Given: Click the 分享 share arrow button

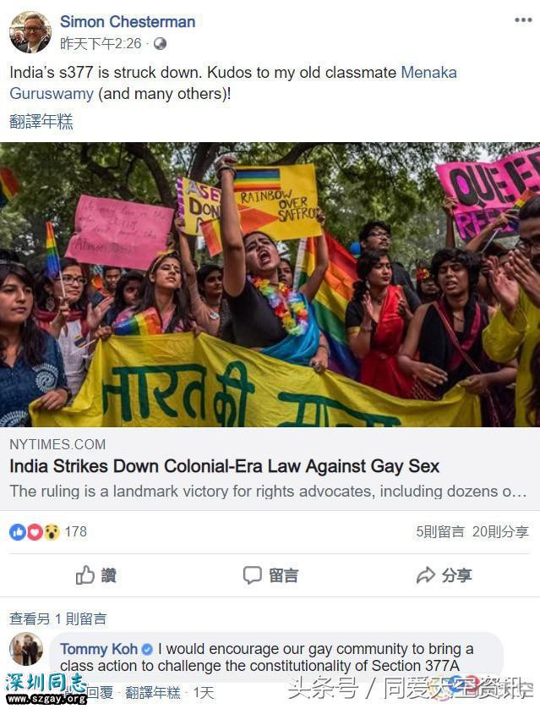Looking at the screenshot, I should [x=444, y=575].
